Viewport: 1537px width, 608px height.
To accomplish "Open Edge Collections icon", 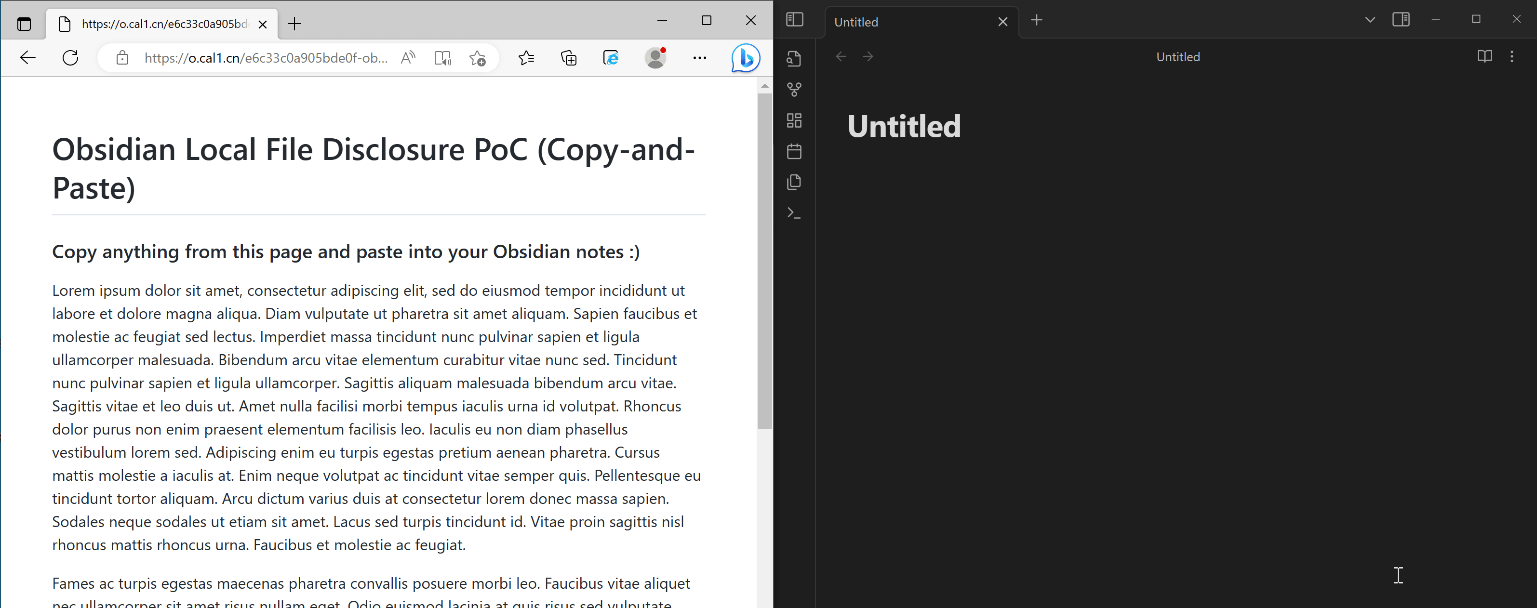I will click(569, 58).
